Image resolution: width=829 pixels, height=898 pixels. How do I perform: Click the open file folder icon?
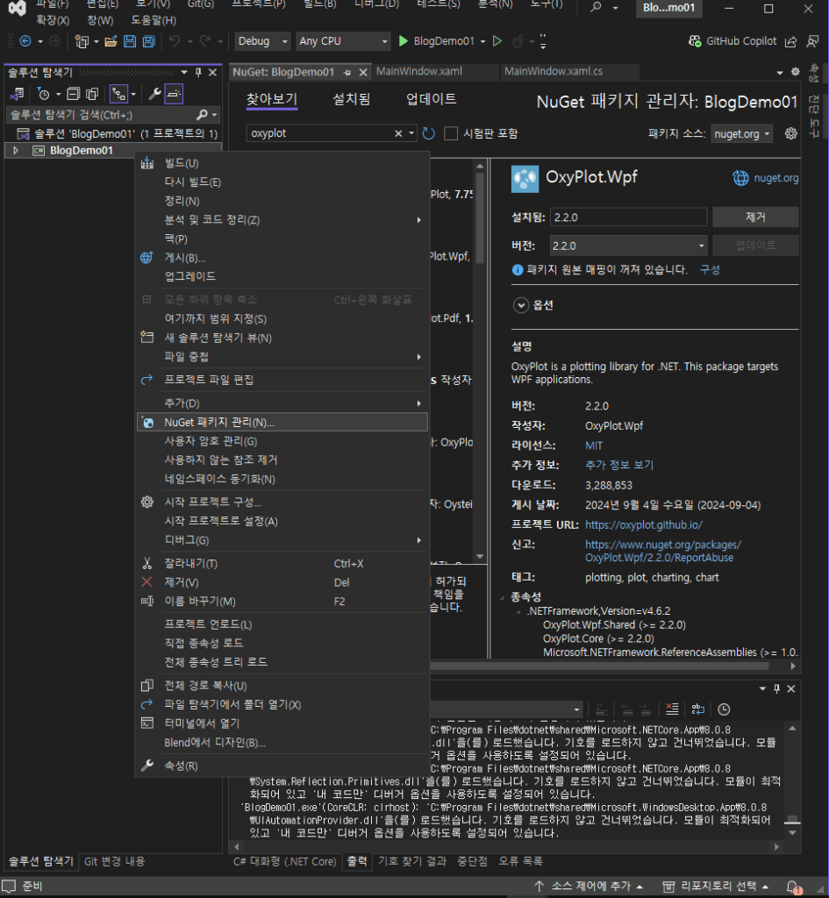111,41
